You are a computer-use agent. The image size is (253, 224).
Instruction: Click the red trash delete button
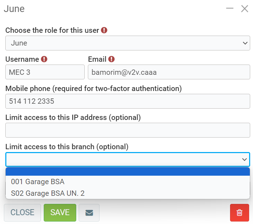click(x=239, y=213)
